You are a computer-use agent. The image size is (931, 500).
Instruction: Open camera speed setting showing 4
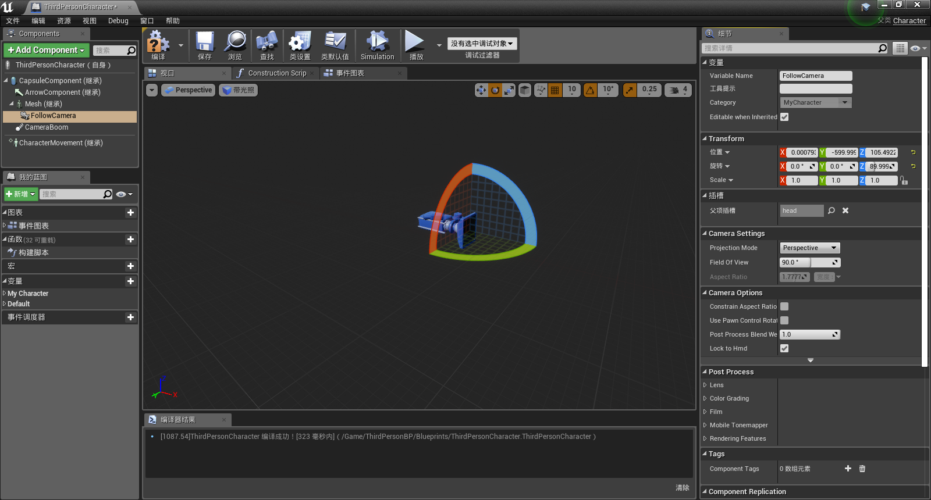[678, 90]
